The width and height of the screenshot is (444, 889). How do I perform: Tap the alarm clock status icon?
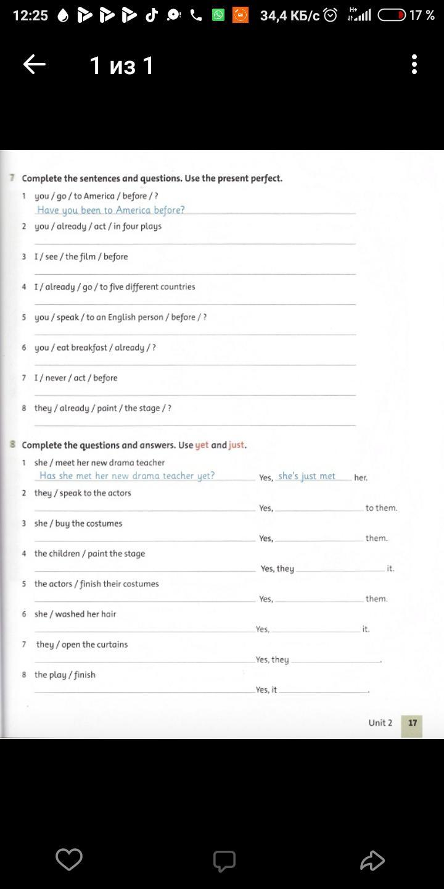point(331,15)
